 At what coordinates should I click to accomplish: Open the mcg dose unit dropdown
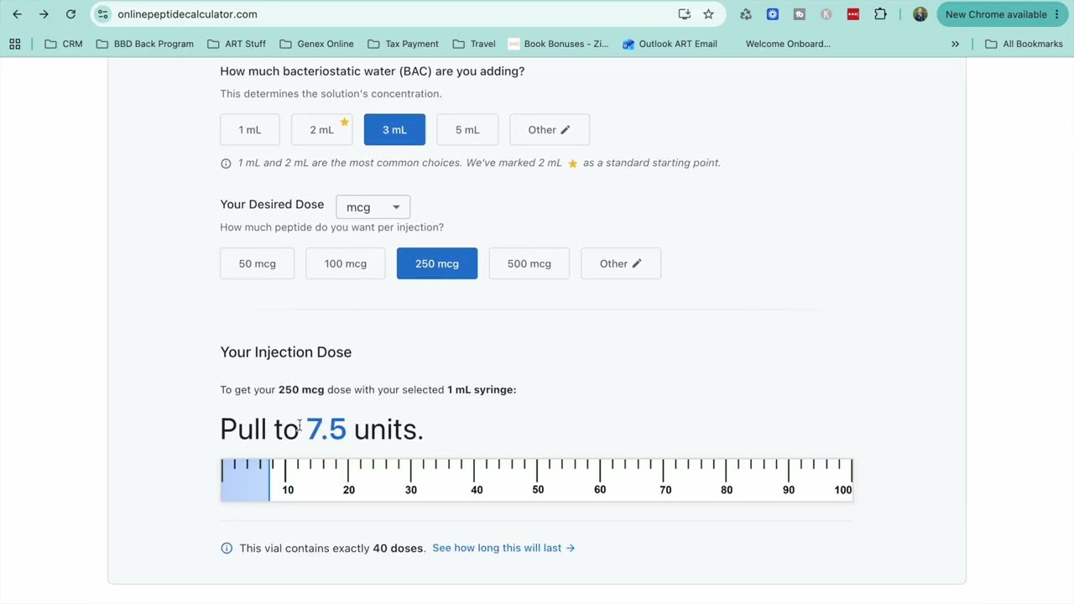(373, 206)
